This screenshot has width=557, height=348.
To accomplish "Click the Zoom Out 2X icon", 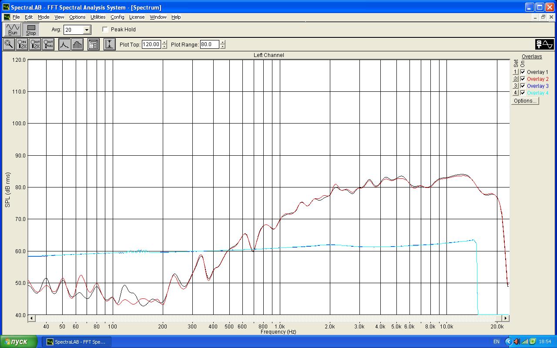I will click(35, 44).
